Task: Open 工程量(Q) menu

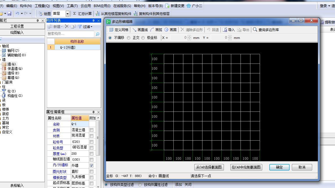Action: [x=42, y=6]
